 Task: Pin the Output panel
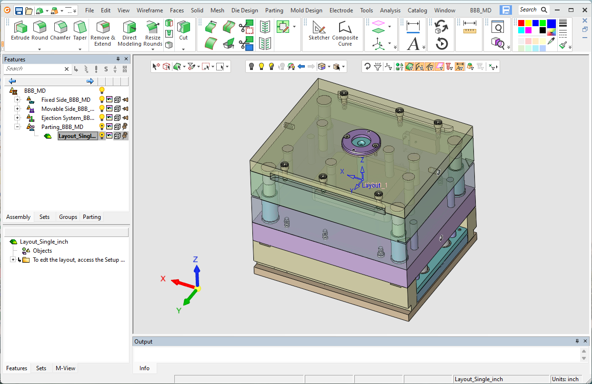pos(577,341)
